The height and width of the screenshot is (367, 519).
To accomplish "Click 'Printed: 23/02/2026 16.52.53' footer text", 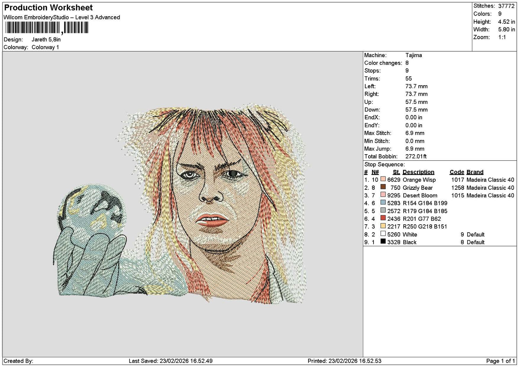I will (344, 361).
